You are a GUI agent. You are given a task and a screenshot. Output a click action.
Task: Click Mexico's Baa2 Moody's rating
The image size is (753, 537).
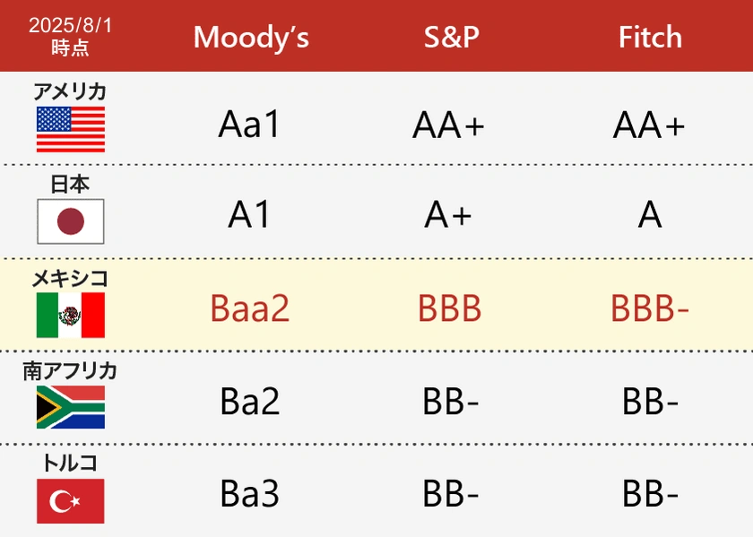pyautogui.click(x=250, y=309)
